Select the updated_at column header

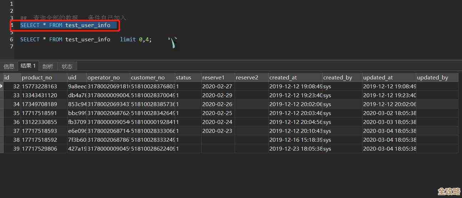tap(389, 77)
